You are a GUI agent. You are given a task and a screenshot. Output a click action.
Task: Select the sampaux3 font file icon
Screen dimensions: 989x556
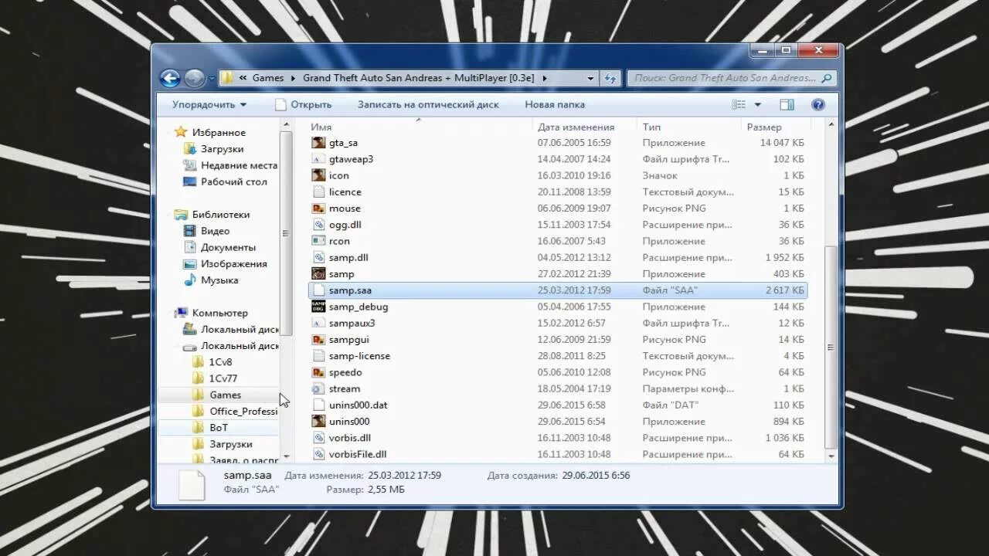318,323
